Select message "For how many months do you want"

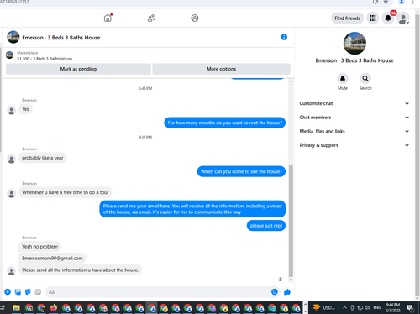225,123
